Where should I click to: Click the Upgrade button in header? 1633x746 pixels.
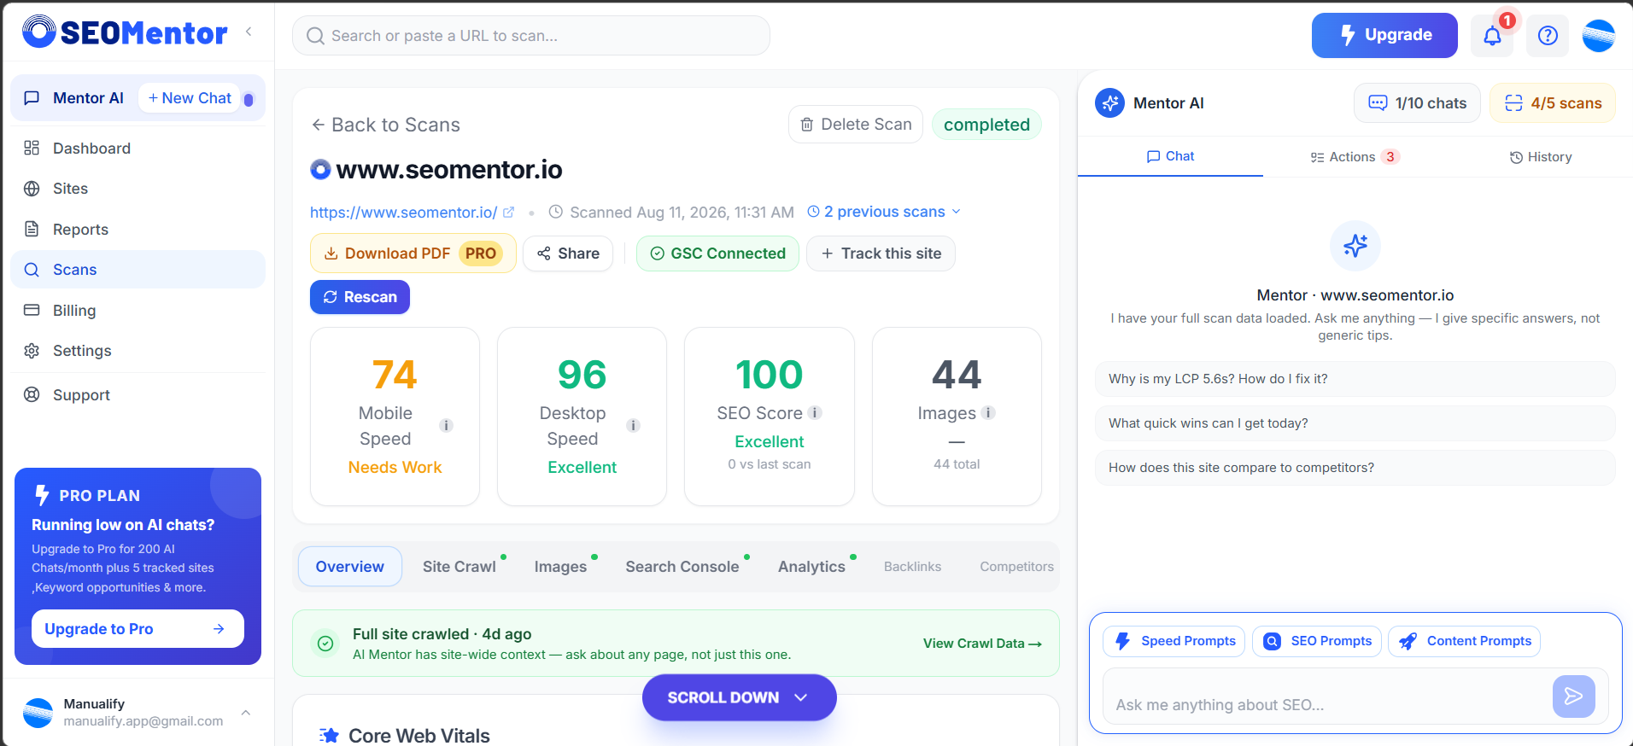pyautogui.click(x=1384, y=35)
